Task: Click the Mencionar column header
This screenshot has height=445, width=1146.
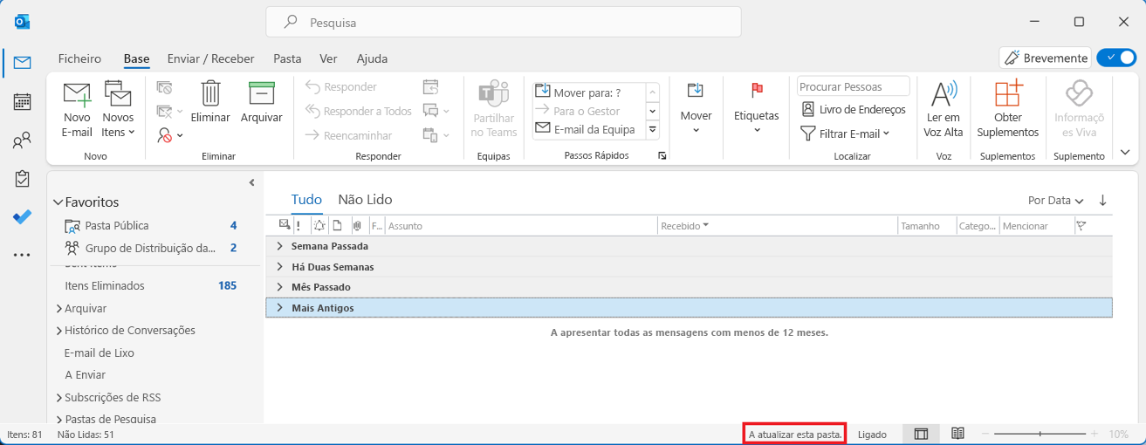Action: [1036, 226]
